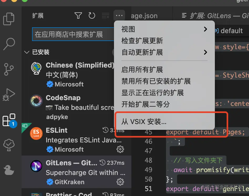Click the duck icon in activity bar

click(9, 170)
